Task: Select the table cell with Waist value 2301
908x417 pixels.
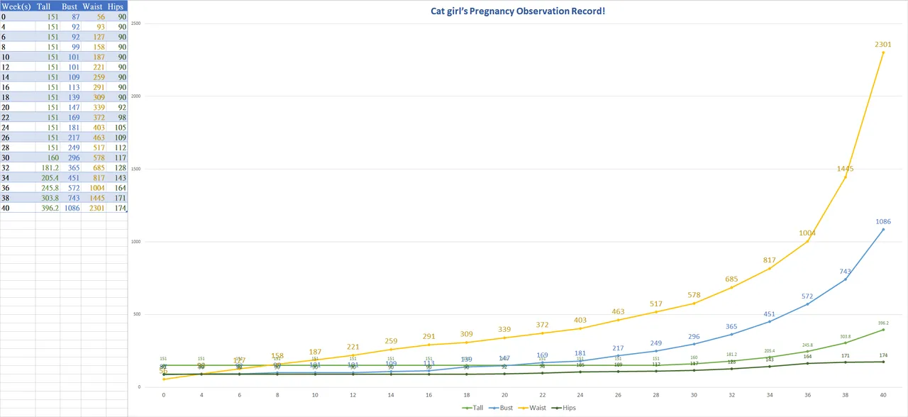Action: 94,208
